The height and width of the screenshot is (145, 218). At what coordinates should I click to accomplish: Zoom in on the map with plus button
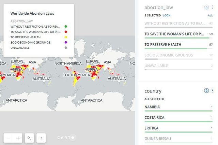tap(18, 138)
